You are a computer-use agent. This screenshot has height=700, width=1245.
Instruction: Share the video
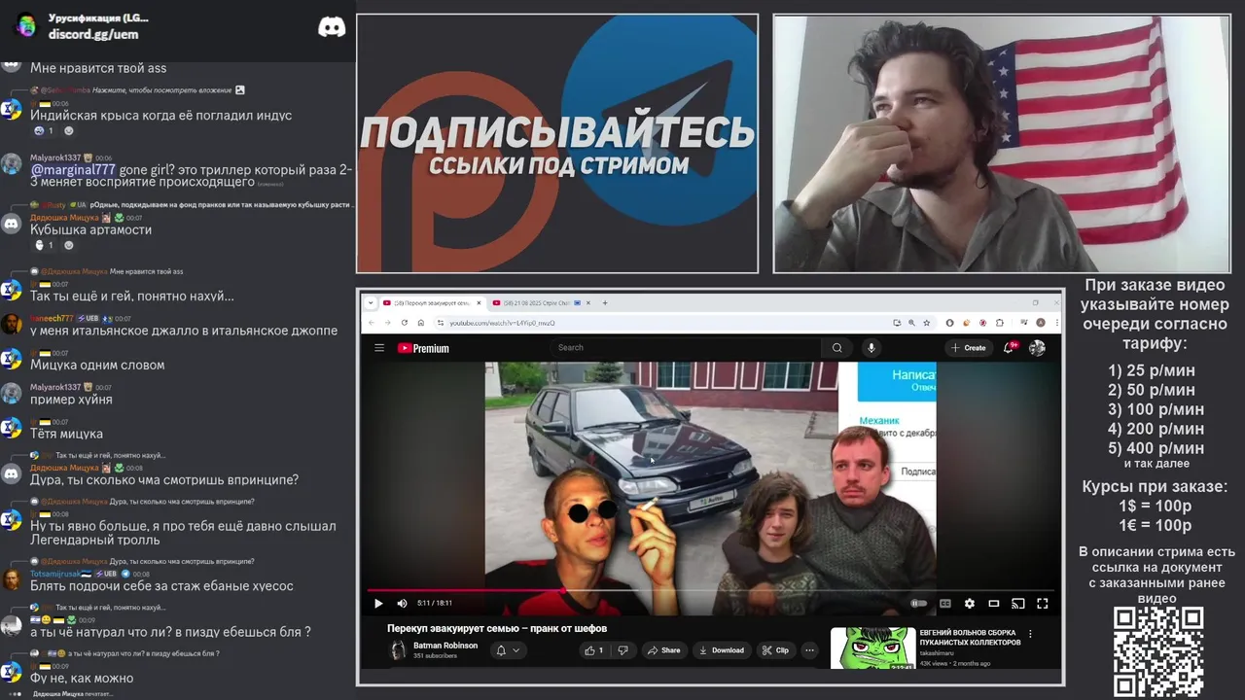point(664,650)
